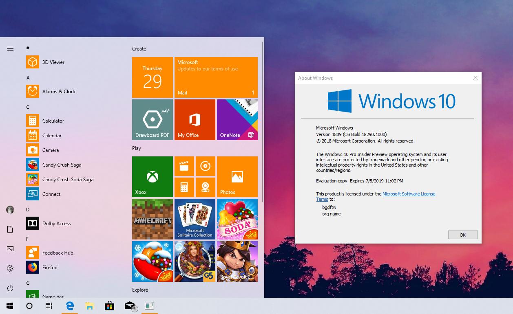This screenshot has width=513, height=314.
Task: Open the Minecraft tile
Action: click(x=152, y=219)
